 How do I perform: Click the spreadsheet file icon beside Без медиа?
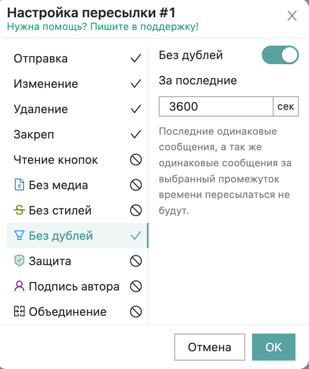(x=19, y=185)
